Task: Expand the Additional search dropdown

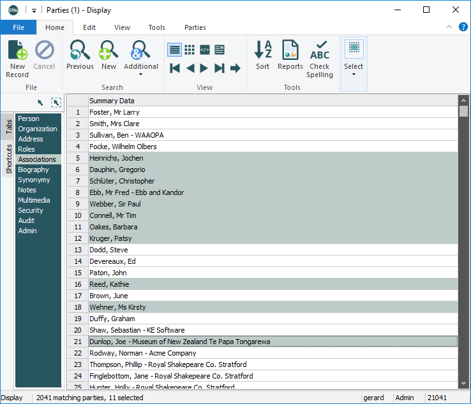Action: pyautogui.click(x=140, y=74)
